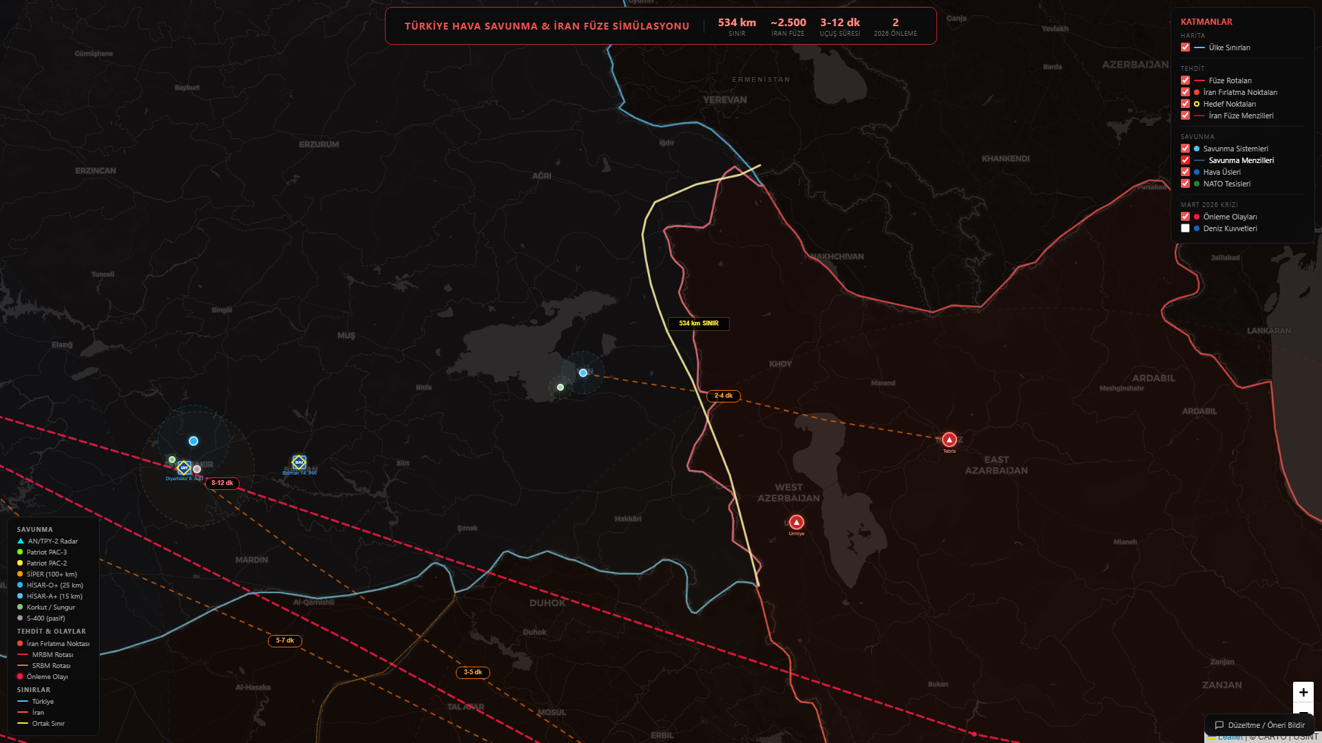1322x743 pixels.
Task: Zoom in the map with plus button
Action: (1303, 692)
